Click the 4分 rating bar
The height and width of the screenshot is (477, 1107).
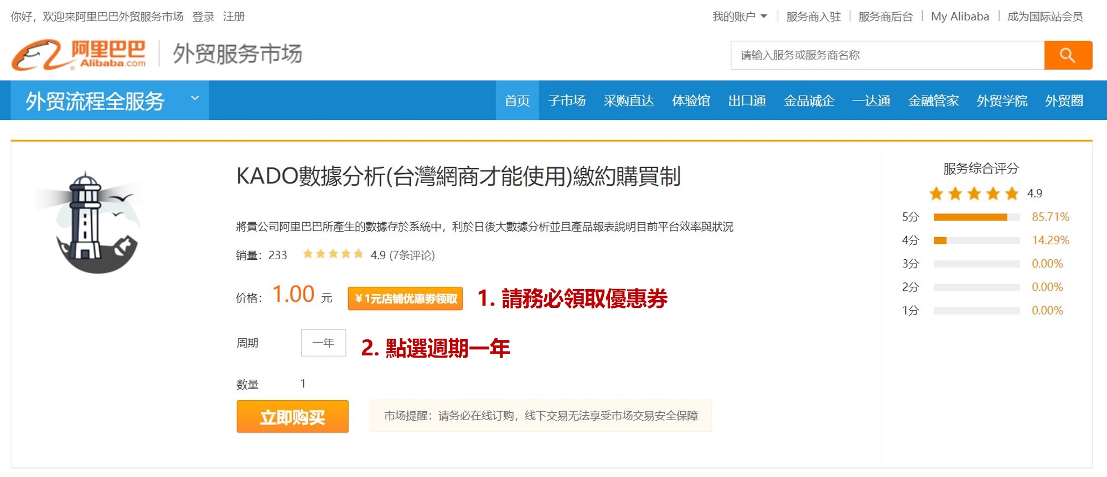pos(976,240)
